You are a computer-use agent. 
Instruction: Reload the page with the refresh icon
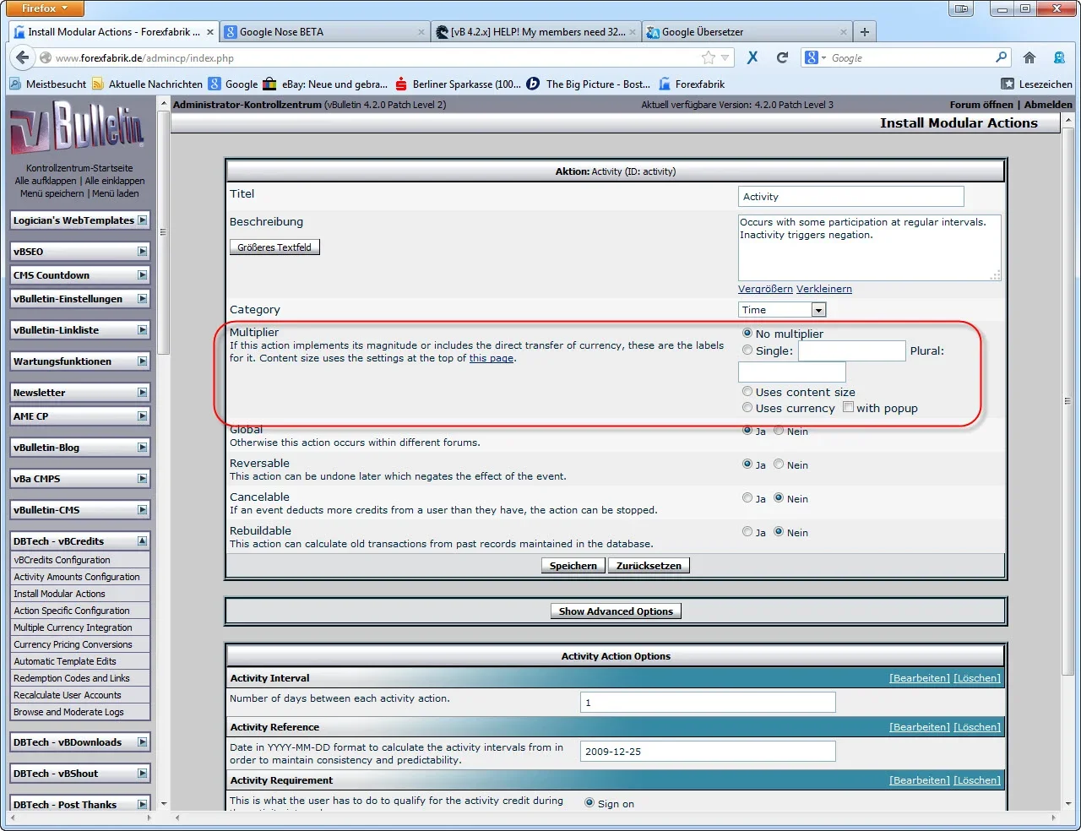pyautogui.click(x=782, y=57)
